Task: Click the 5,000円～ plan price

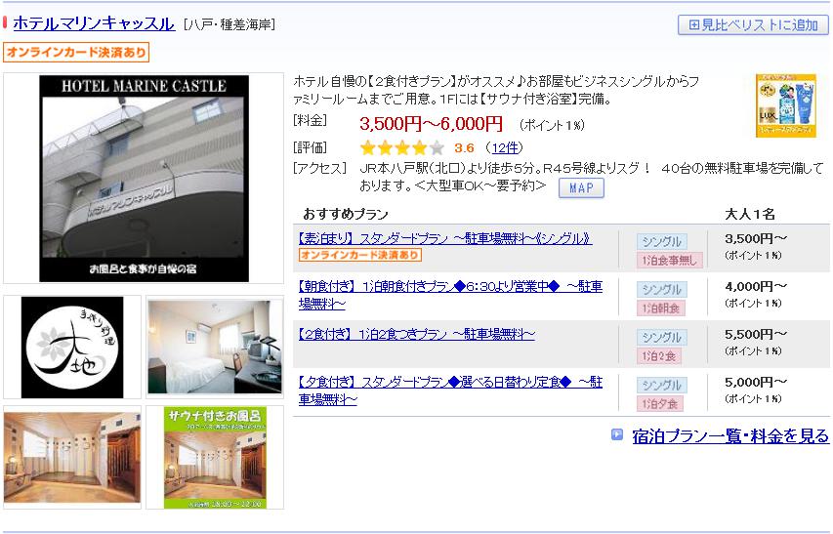Action: click(756, 382)
